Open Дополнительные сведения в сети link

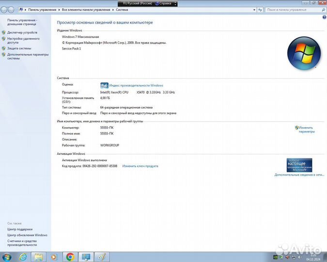299,175
